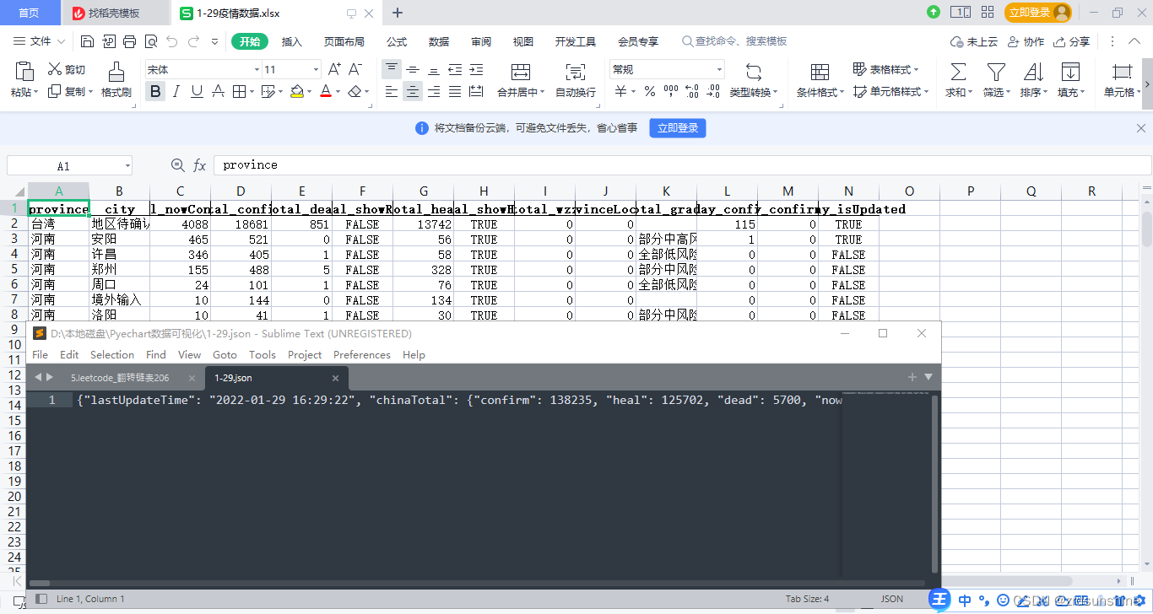This screenshot has width=1153, height=614.
Task: Click the percent style icon
Action: (x=650, y=92)
